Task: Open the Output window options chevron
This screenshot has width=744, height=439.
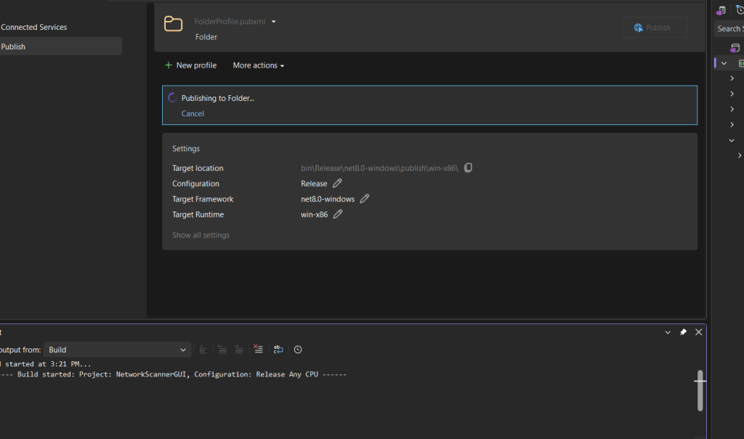Action: click(668, 332)
